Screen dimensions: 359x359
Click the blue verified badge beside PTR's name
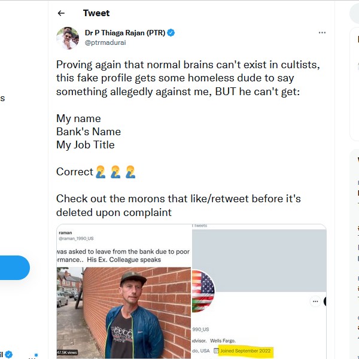pos(171,32)
